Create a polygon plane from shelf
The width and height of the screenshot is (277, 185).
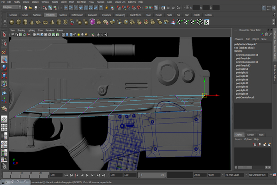coord(38,22)
